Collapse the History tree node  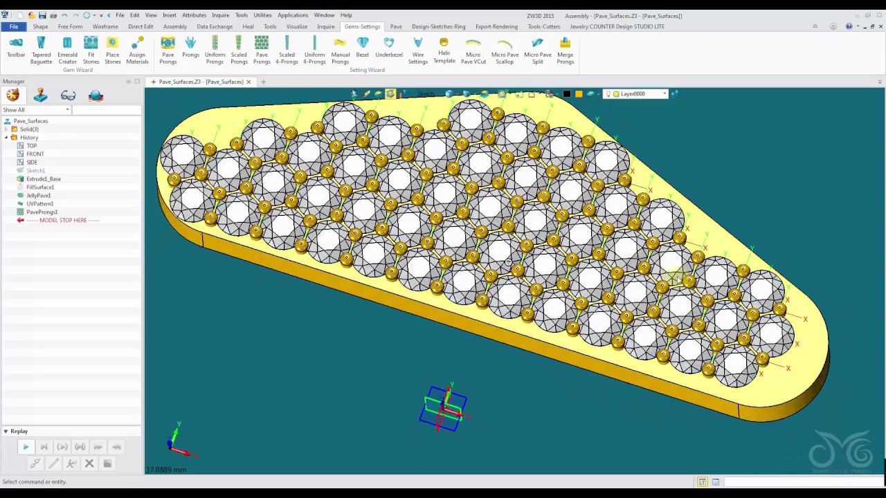pos(6,138)
